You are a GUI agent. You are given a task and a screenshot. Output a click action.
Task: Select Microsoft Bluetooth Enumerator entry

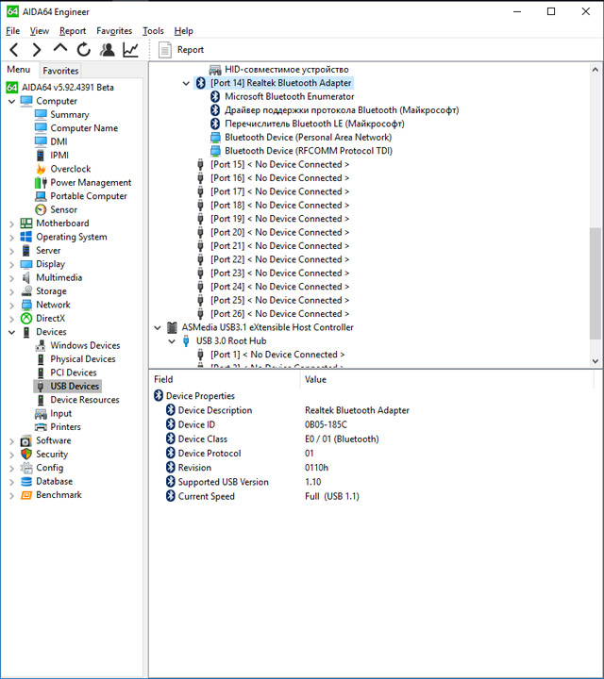pos(289,96)
